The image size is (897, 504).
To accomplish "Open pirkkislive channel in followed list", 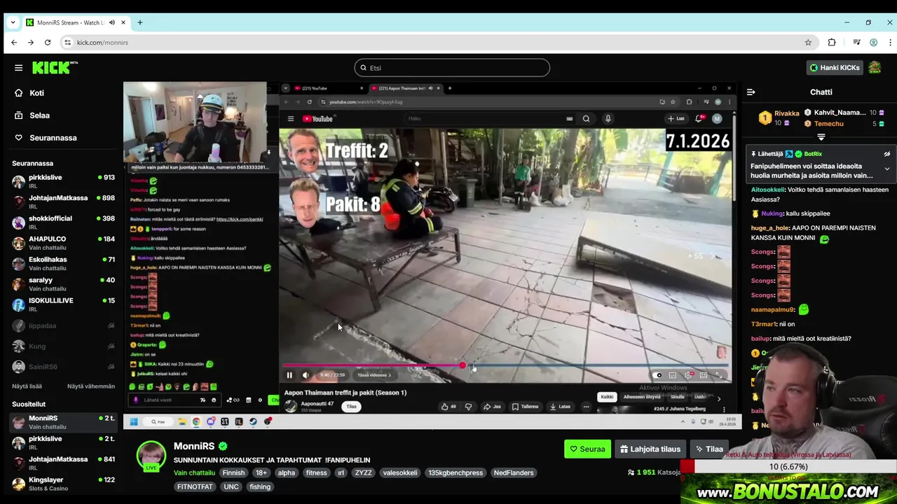I will [63, 181].
